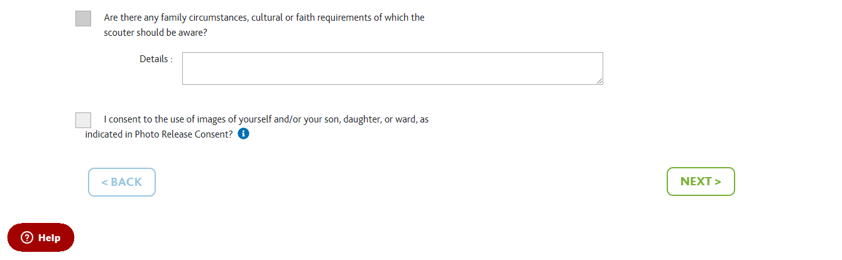The height and width of the screenshot is (260, 842).
Task: Click the question mark icon in Help
Action: click(26, 237)
